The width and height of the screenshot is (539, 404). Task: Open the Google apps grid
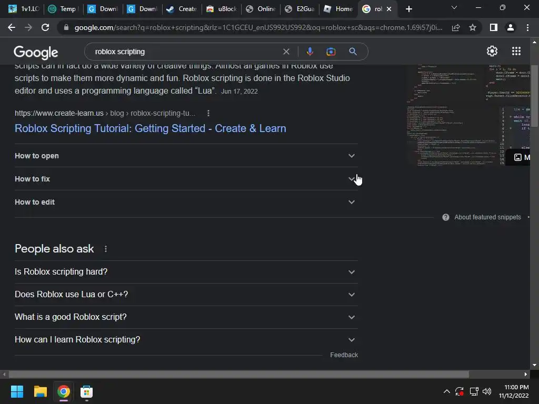(516, 51)
